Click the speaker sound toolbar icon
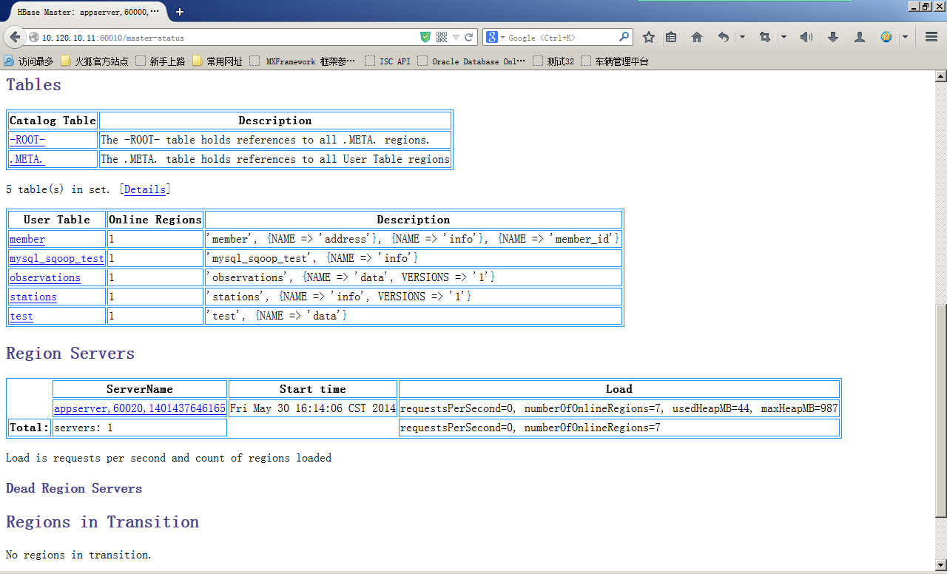The image size is (947, 574). (x=806, y=37)
